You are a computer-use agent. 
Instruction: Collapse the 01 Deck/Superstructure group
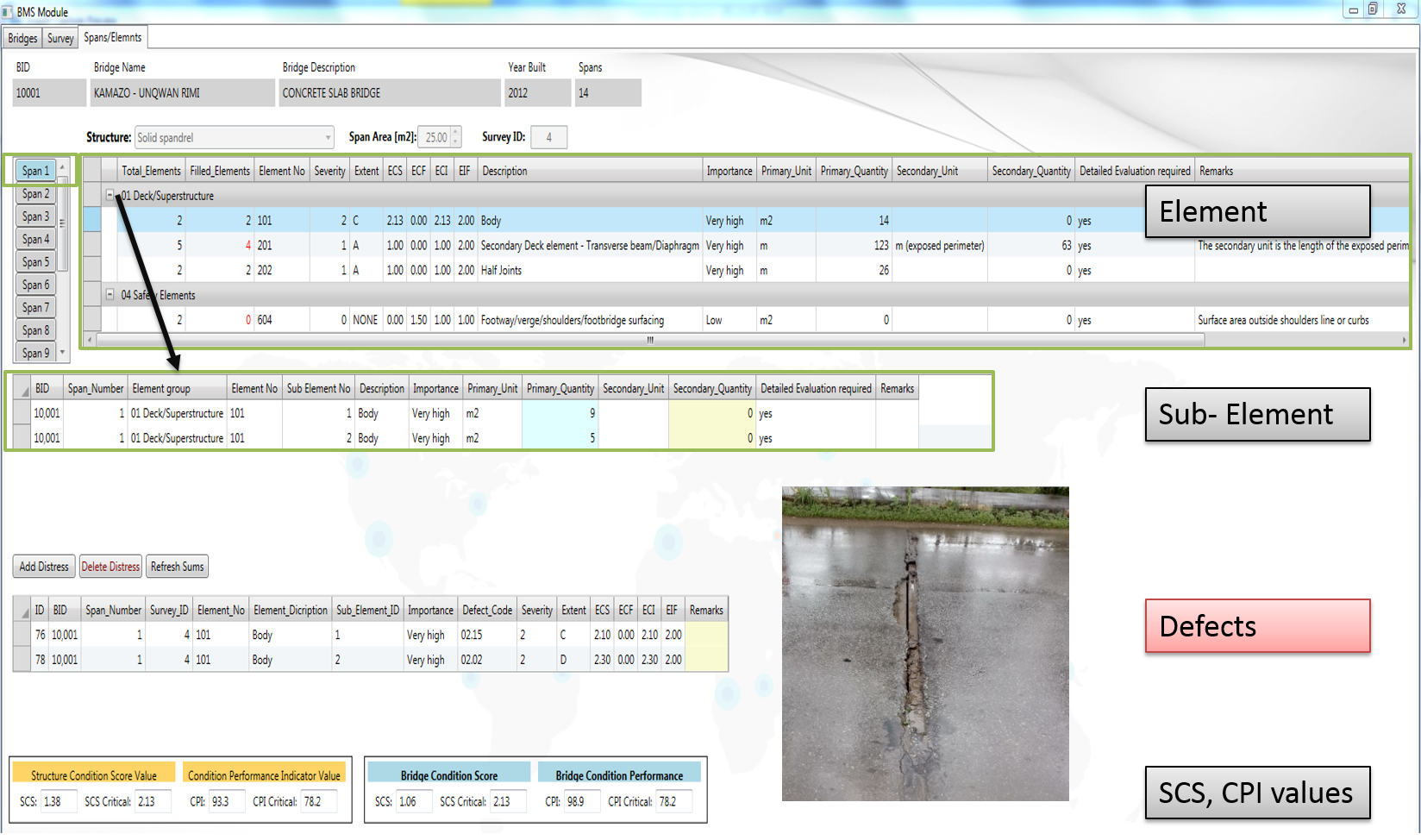tap(110, 196)
